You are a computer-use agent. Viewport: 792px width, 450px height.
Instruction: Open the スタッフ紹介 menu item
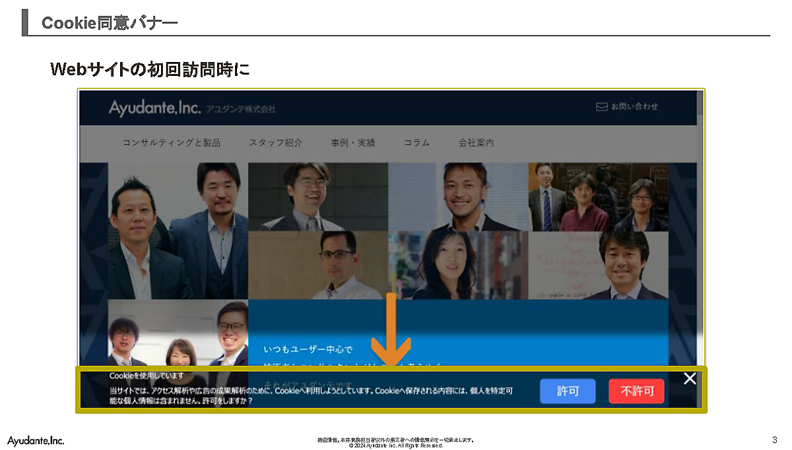[x=276, y=143]
